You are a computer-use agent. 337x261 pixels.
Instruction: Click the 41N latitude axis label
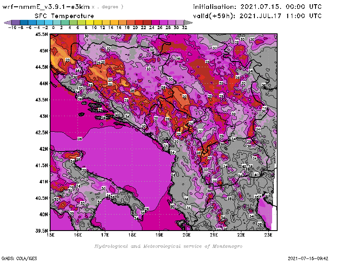[x=43, y=182]
